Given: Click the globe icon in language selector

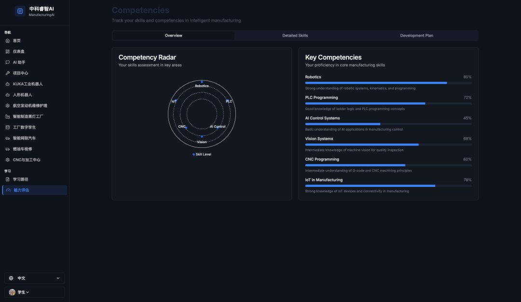Looking at the screenshot, I should 12,278.
